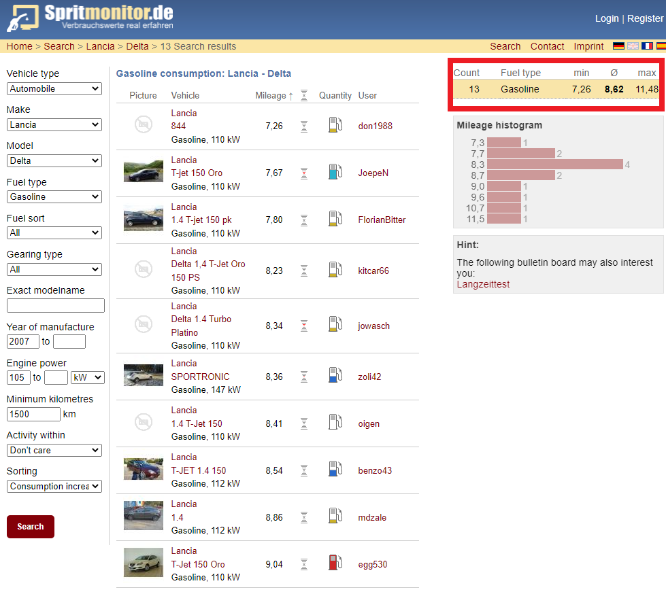Image resolution: width=666 pixels, height=592 pixels.
Task: Open photo thumbnail of T-Jet 150 Oro by egg530
Action: [x=144, y=562]
